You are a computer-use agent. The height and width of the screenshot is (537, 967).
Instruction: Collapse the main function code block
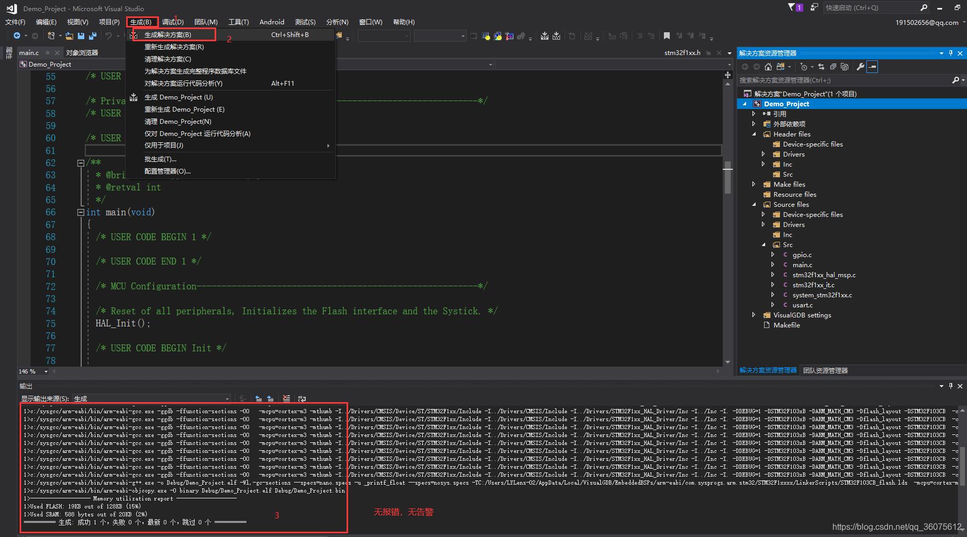[81, 212]
